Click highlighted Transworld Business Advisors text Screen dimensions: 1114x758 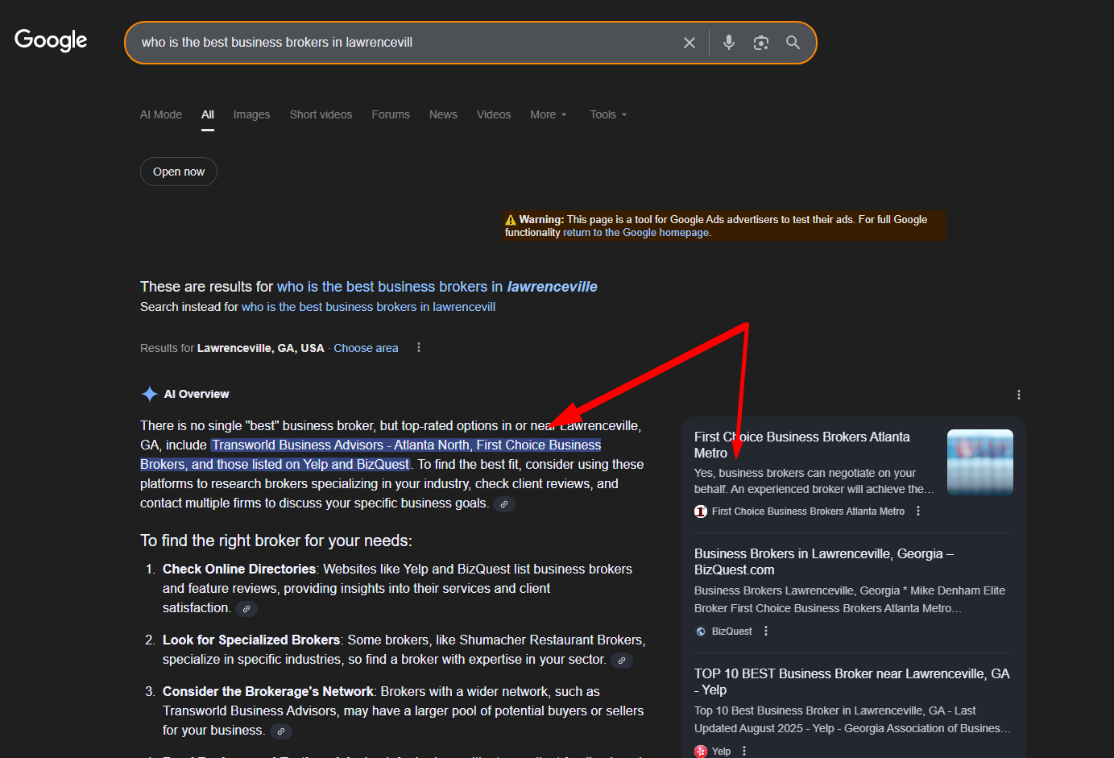[x=371, y=454]
